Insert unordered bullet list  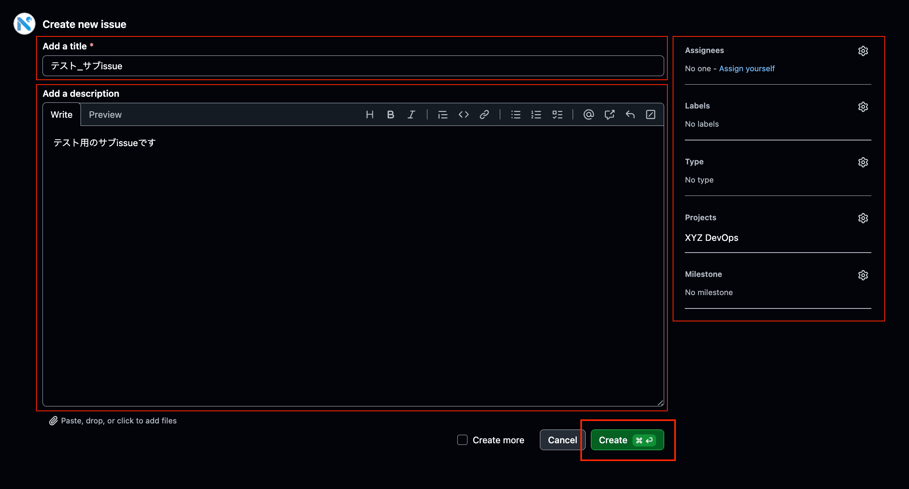point(516,115)
